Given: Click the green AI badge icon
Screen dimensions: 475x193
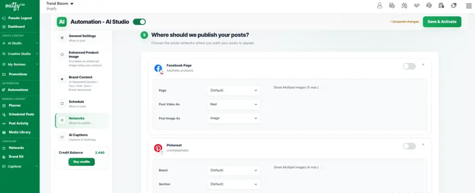Looking at the screenshot, I should [62, 22].
